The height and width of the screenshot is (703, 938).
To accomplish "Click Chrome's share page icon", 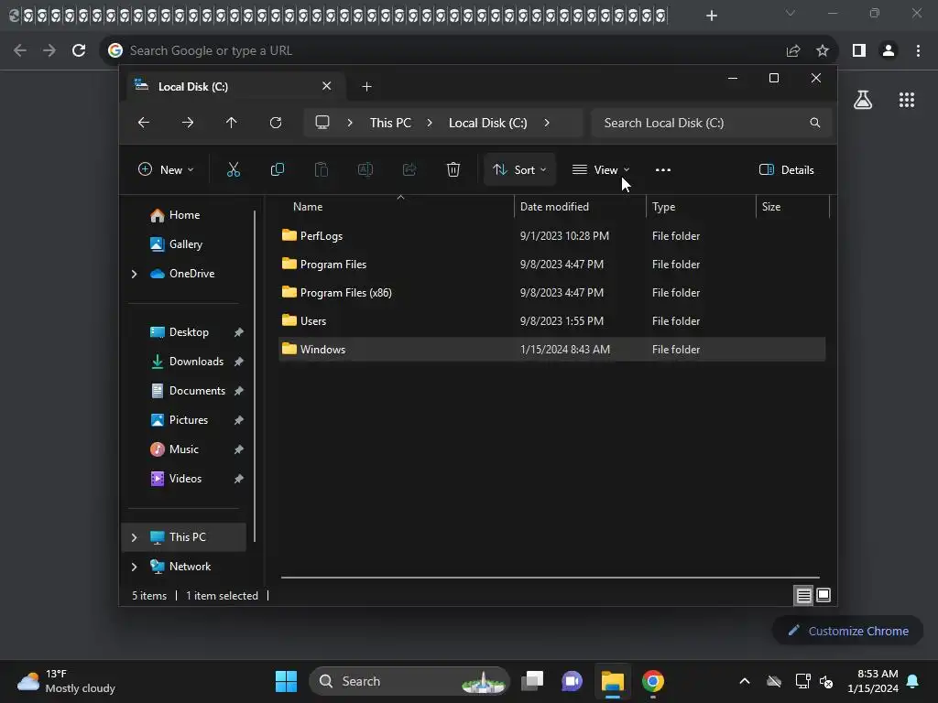I will (793, 51).
